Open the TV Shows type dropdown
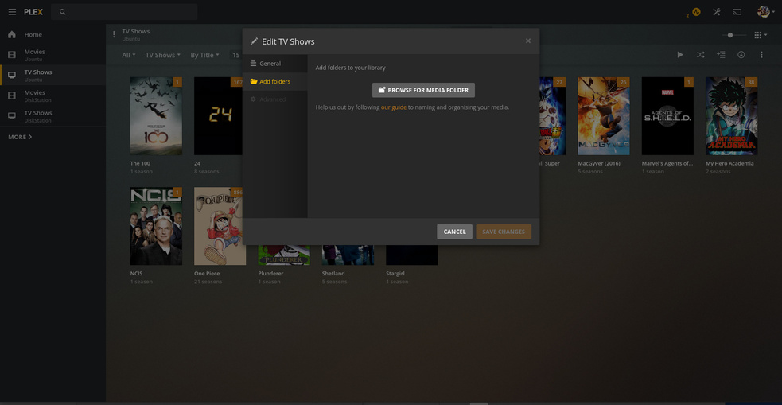The width and height of the screenshot is (782, 405). pyautogui.click(x=162, y=56)
